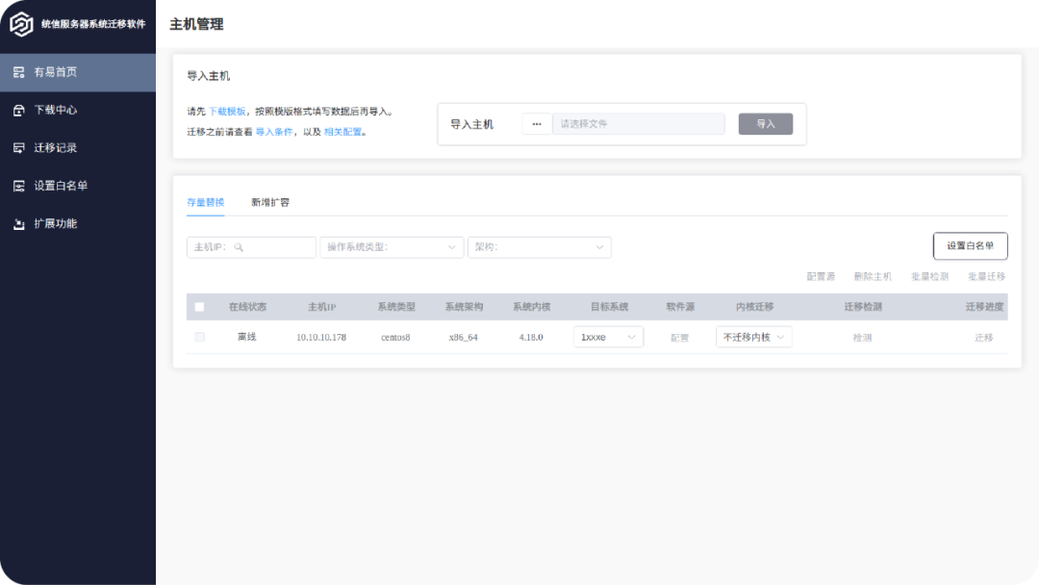Click the 主机管理 page title

pyautogui.click(x=197, y=24)
